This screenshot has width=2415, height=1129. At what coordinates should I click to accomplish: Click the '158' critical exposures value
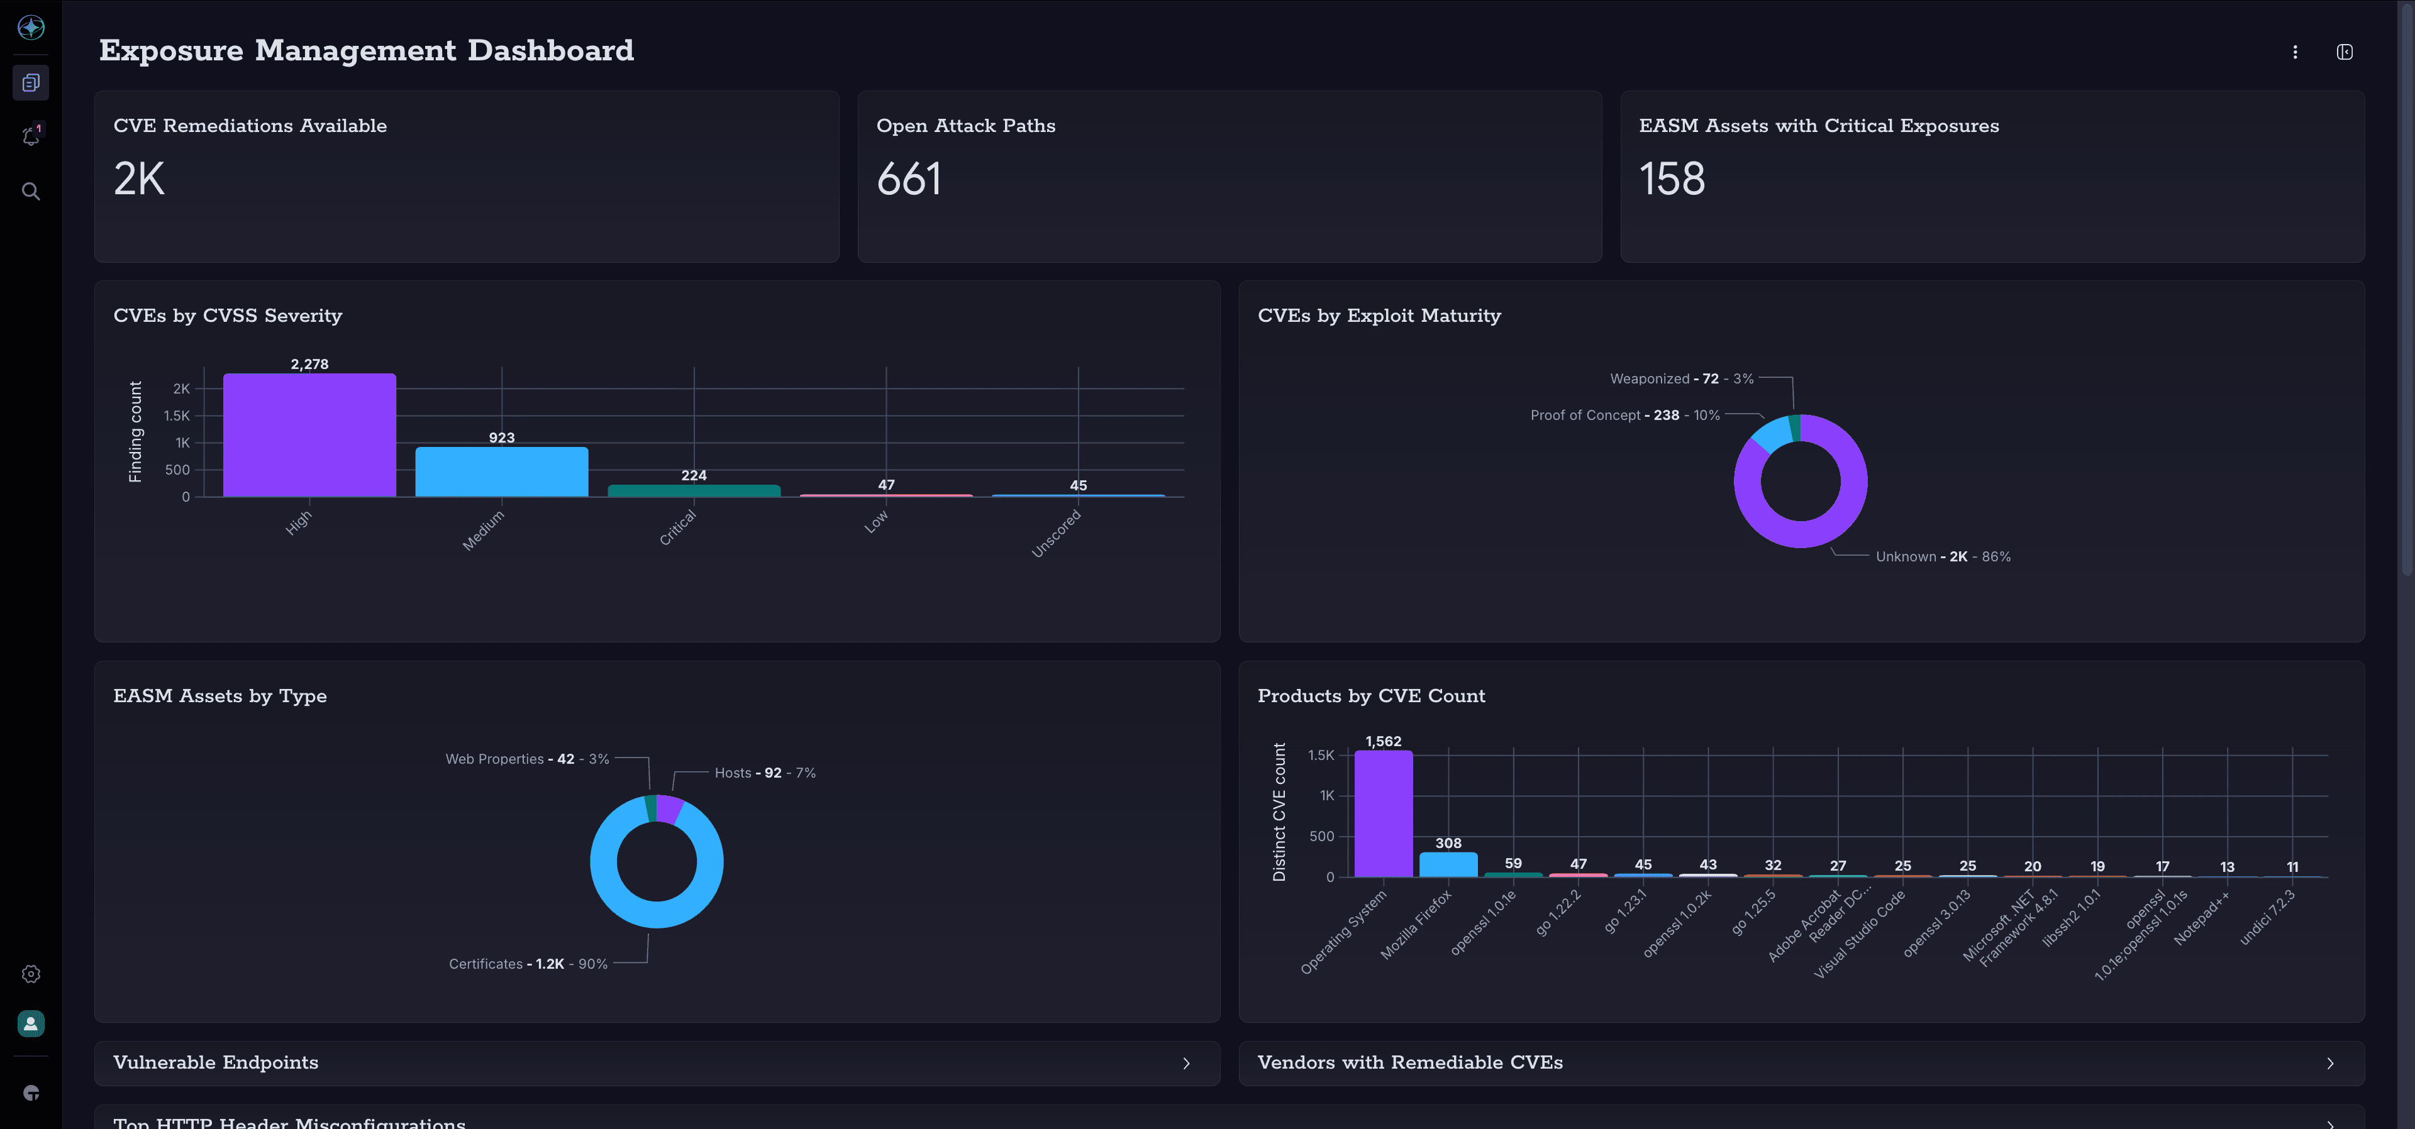pyautogui.click(x=1672, y=179)
